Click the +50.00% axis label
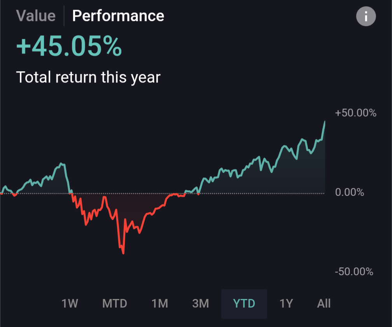 (x=355, y=113)
